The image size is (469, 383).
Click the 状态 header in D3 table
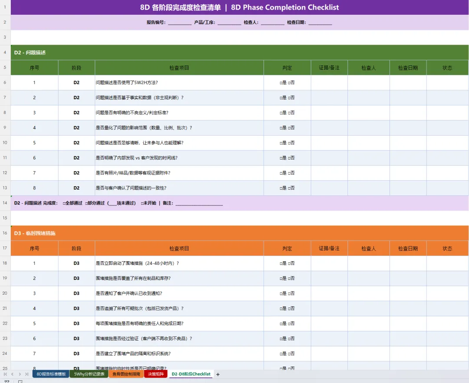coord(447,248)
